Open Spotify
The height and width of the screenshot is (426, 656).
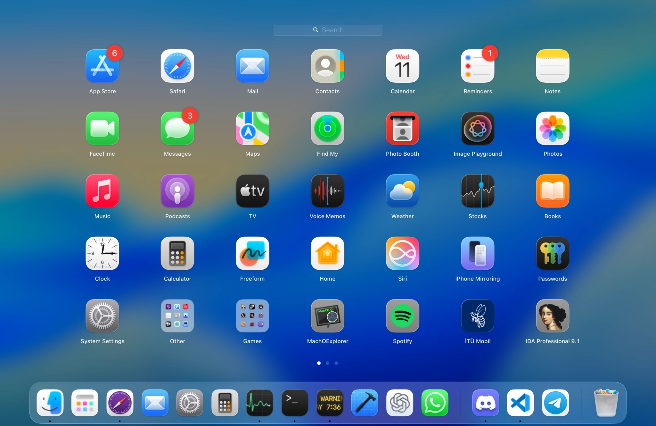pos(403,316)
